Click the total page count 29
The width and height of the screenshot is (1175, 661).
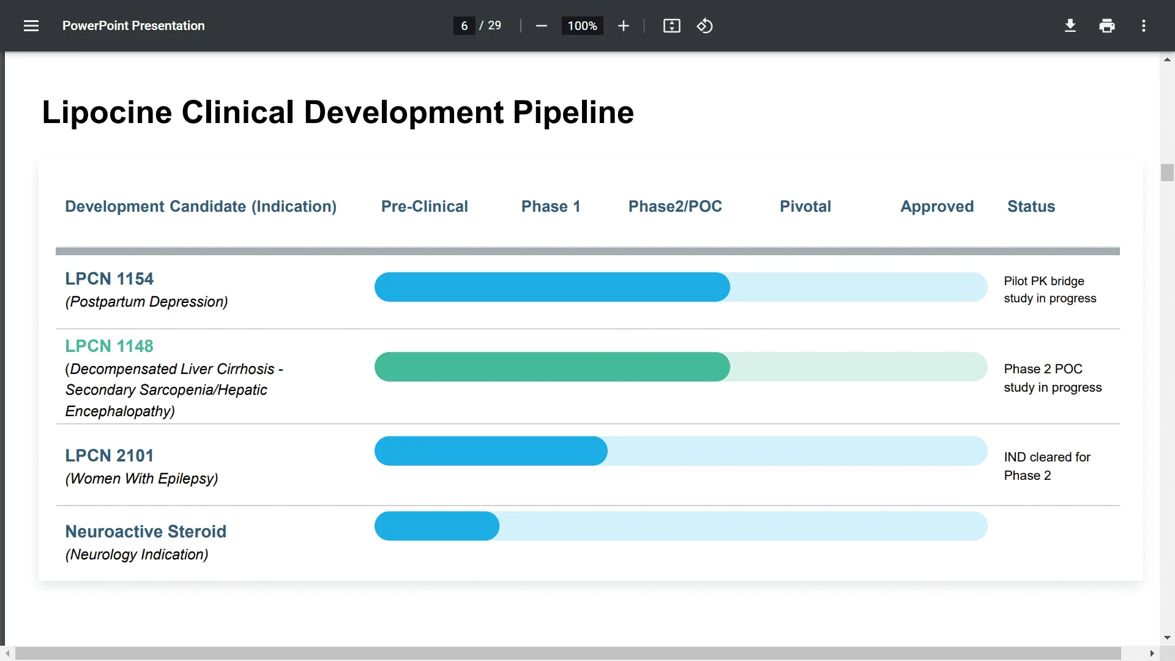coord(494,26)
